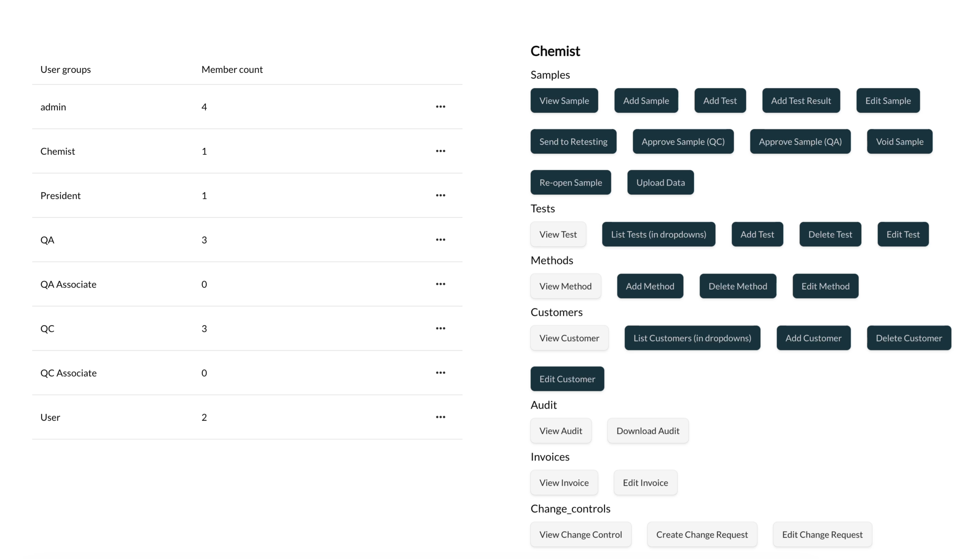958x559 pixels.
Task: Click the ellipsis icon for QC Associate
Action: pyautogui.click(x=440, y=373)
